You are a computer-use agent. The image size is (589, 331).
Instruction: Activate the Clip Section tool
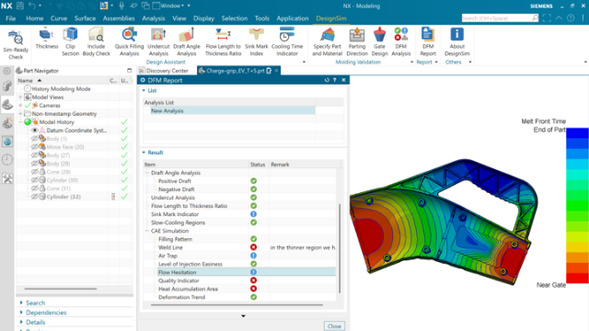70,41
